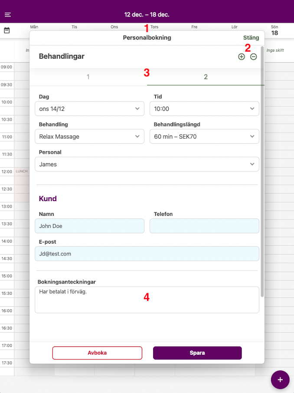Switch to treatment tab 1
Image resolution: width=294 pixels, height=393 pixels.
tap(88, 77)
